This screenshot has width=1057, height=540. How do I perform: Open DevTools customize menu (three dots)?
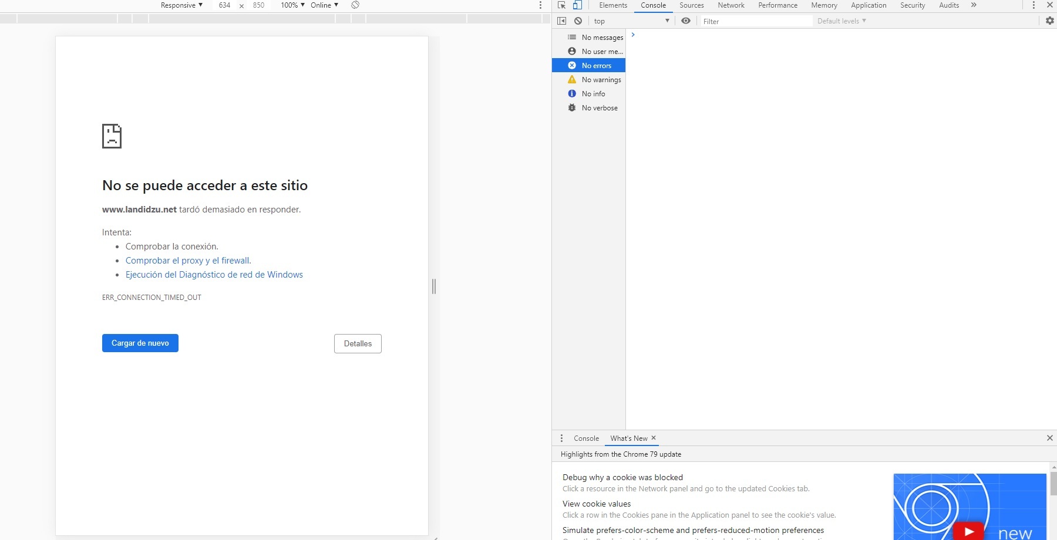pos(1034,5)
